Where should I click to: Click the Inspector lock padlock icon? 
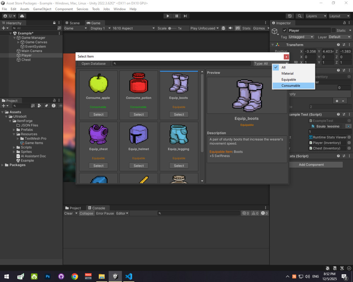click(344, 23)
